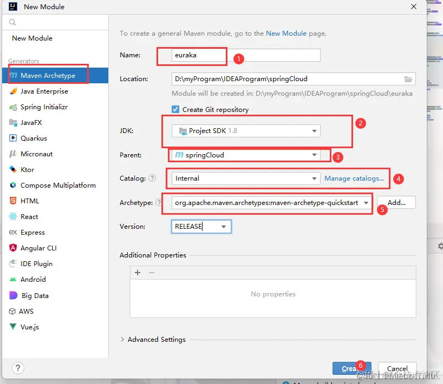Click the Name field containing euraka

click(x=246, y=55)
